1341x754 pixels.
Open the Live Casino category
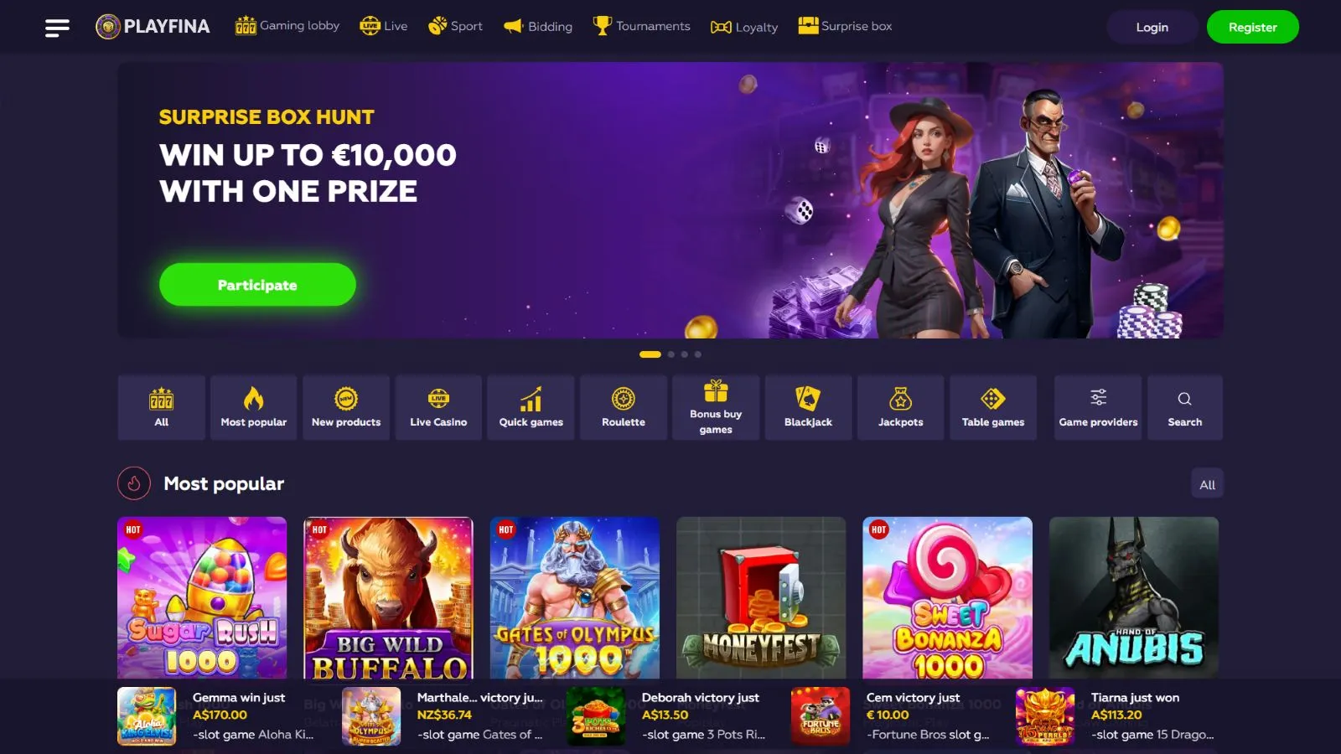(438, 408)
